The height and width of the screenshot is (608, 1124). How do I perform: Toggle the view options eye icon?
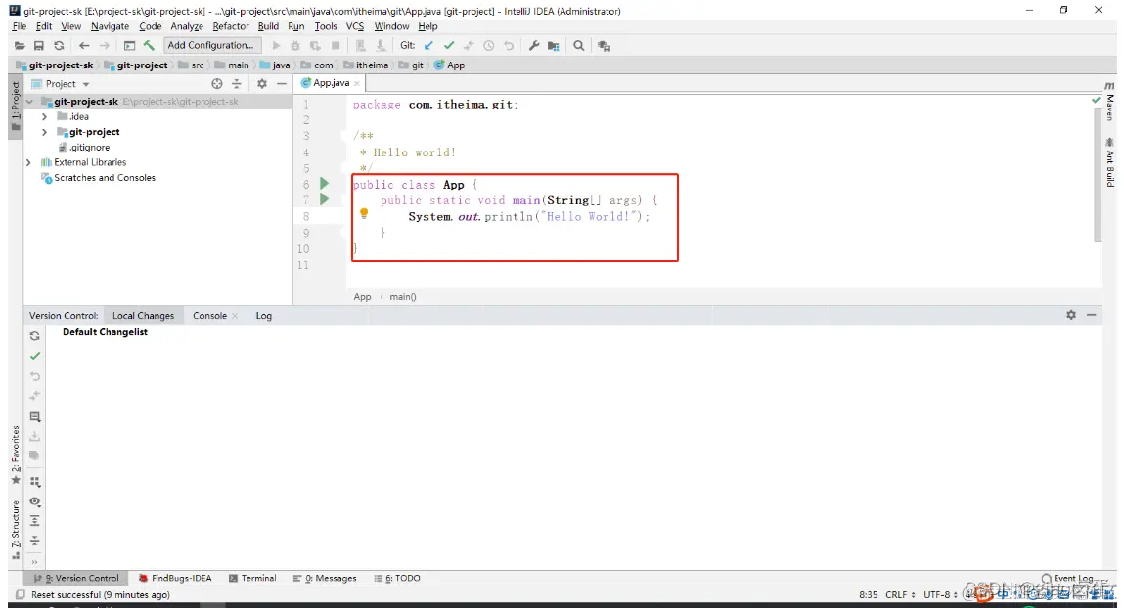click(x=34, y=501)
